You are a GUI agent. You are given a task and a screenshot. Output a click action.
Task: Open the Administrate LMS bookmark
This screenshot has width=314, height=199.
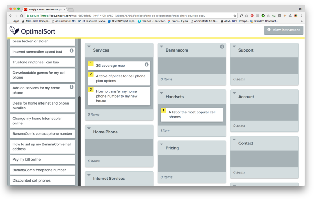pos(64,21)
